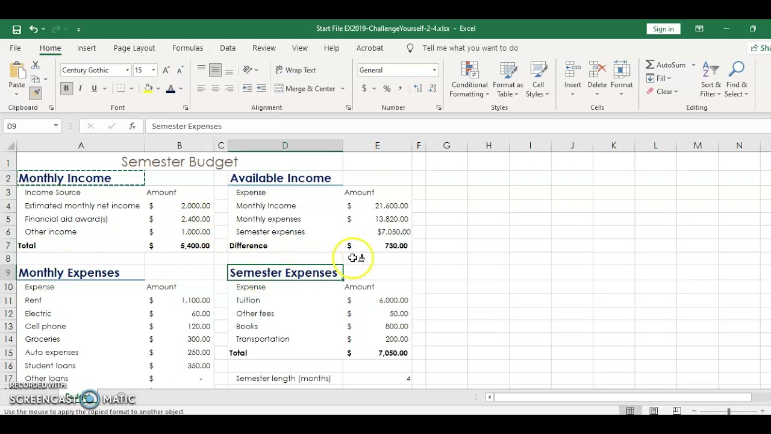Switch to the Review tab

(x=264, y=48)
